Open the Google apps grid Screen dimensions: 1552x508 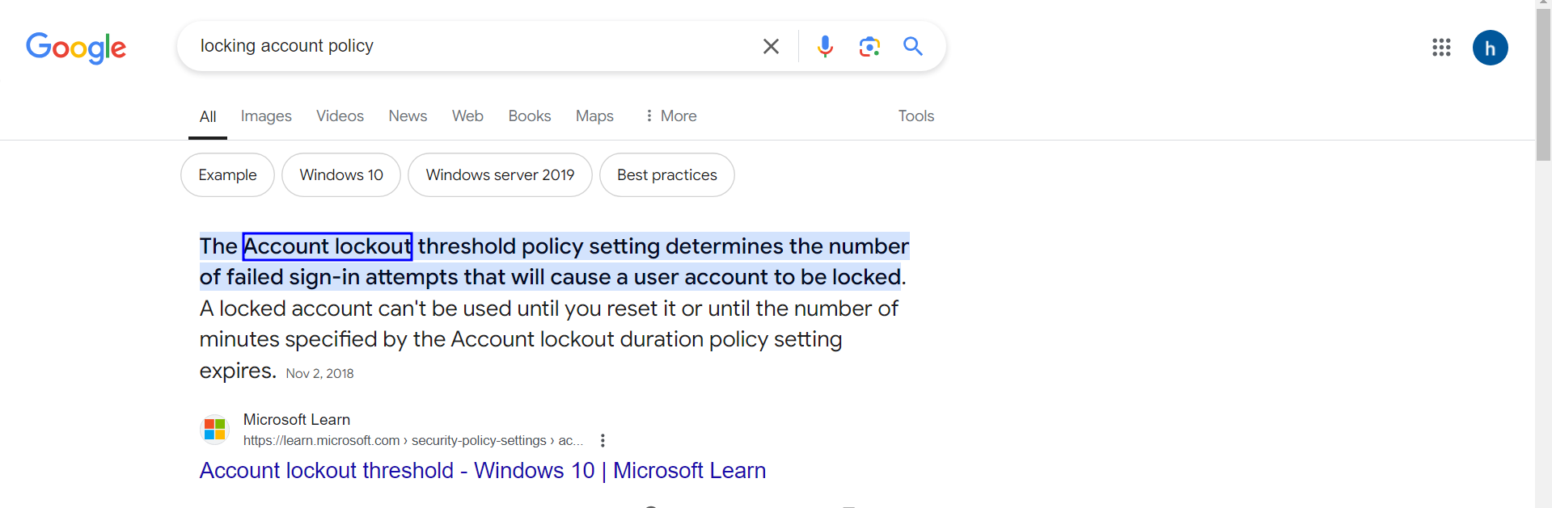(x=1441, y=48)
